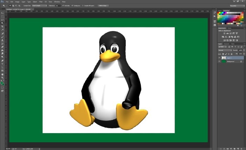Open the layer blend mode Normal dropdown
Viewport: 246px width, 150px height.
click(225, 50)
